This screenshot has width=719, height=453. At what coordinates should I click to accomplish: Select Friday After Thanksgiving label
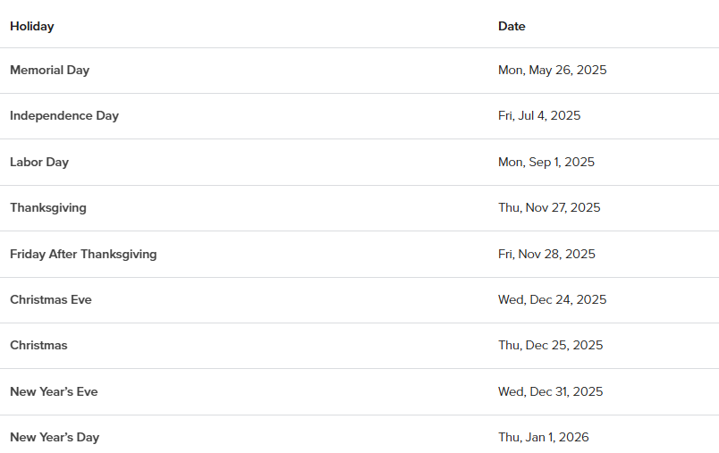83,254
